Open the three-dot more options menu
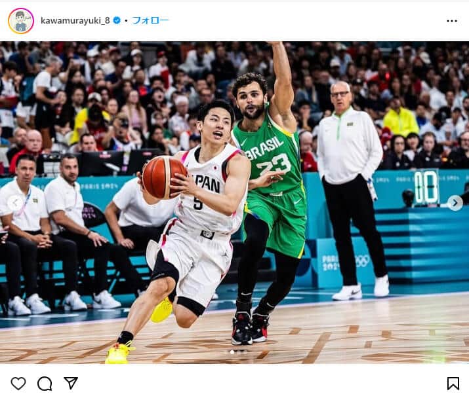Viewport: 469px width, 398px height. [452, 21]
